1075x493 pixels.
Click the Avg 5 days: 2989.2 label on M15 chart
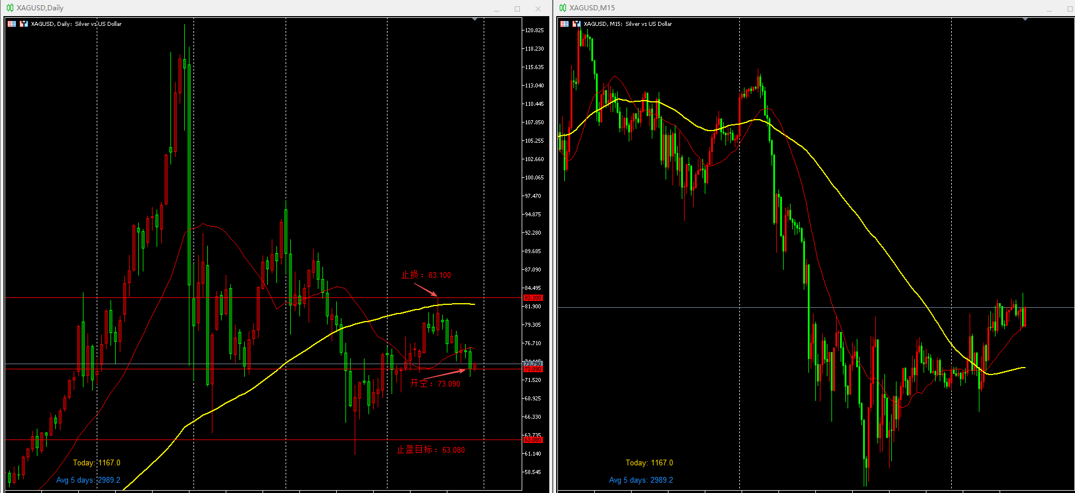pos(641,480)
